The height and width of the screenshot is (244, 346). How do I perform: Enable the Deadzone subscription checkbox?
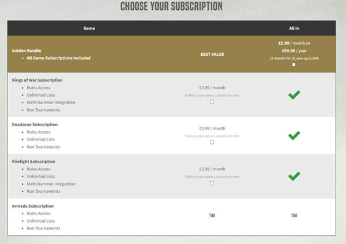tap(212, 142)
